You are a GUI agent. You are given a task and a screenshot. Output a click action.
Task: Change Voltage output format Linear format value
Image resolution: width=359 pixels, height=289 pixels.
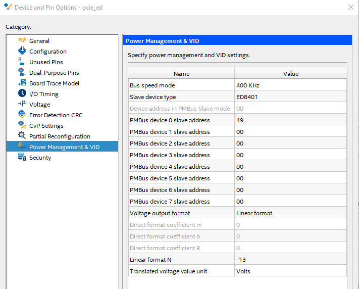(290, 213)
